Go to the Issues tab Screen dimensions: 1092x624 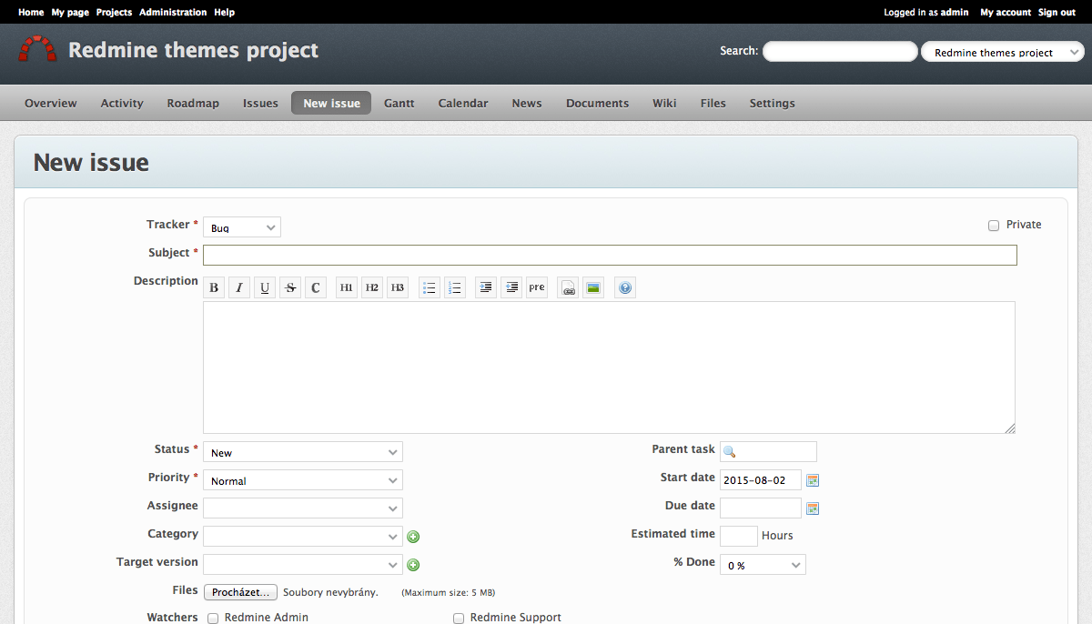coord(260,103)
